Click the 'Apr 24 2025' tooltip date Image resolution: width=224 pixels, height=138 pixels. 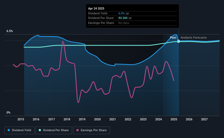[x=96, y=8]
